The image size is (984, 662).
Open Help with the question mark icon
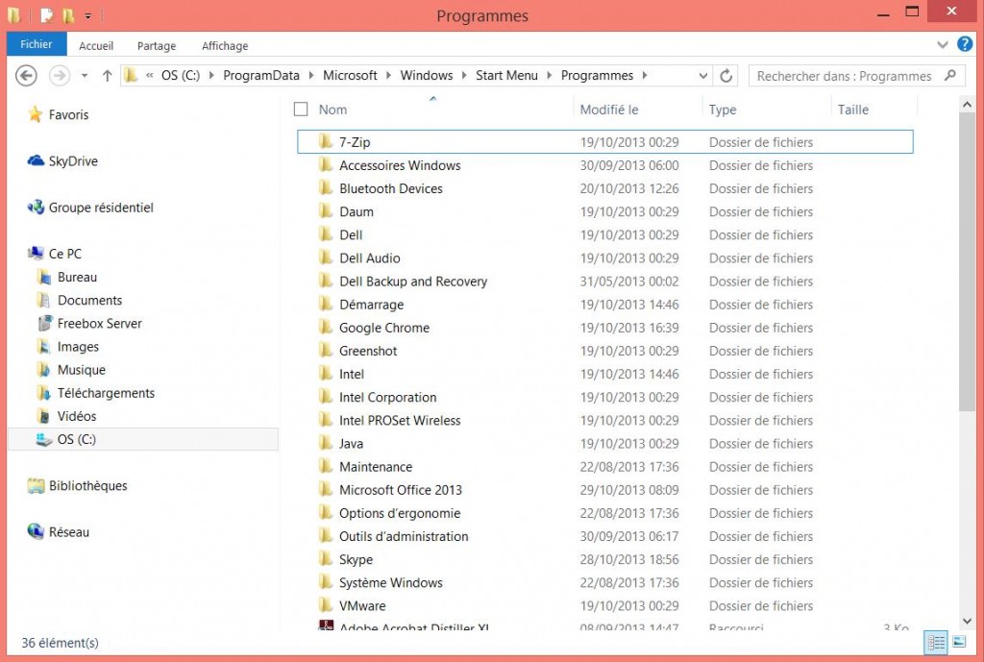tap(965, 44)
